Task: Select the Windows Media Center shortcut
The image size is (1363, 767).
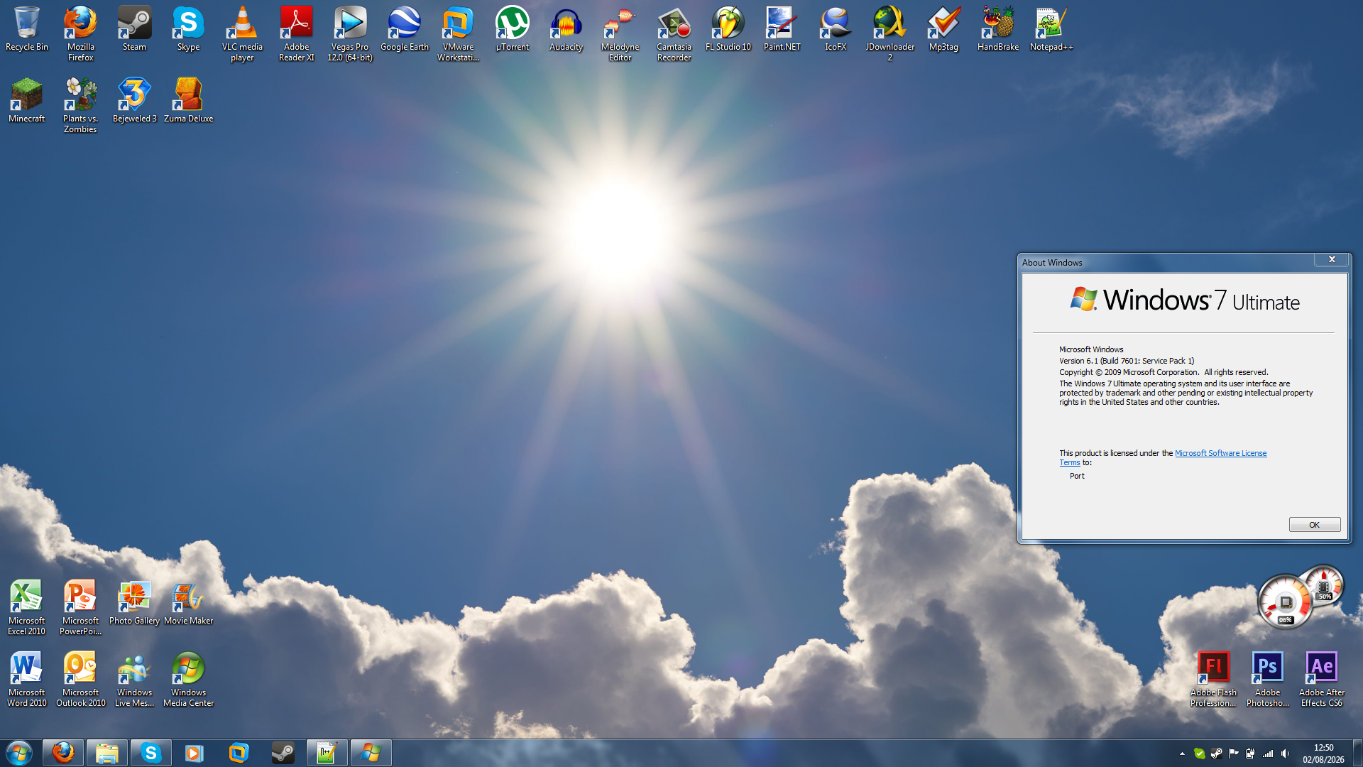Action: point(188,680)
